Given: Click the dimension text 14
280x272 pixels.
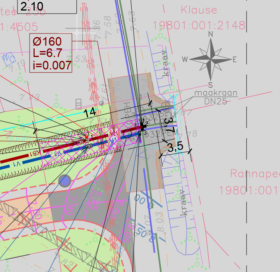Looking at the screenshot, I should pyautogui.click(x=90, y=113).
